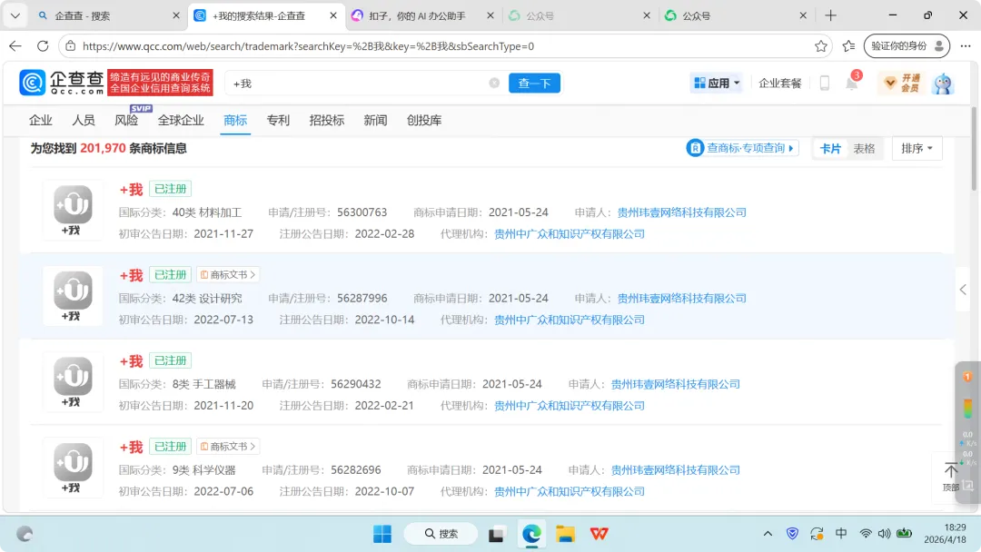Close the 扣子 AI 办公助手 tab
Viewport: 981px width, 552px height.
click(490, 15)
